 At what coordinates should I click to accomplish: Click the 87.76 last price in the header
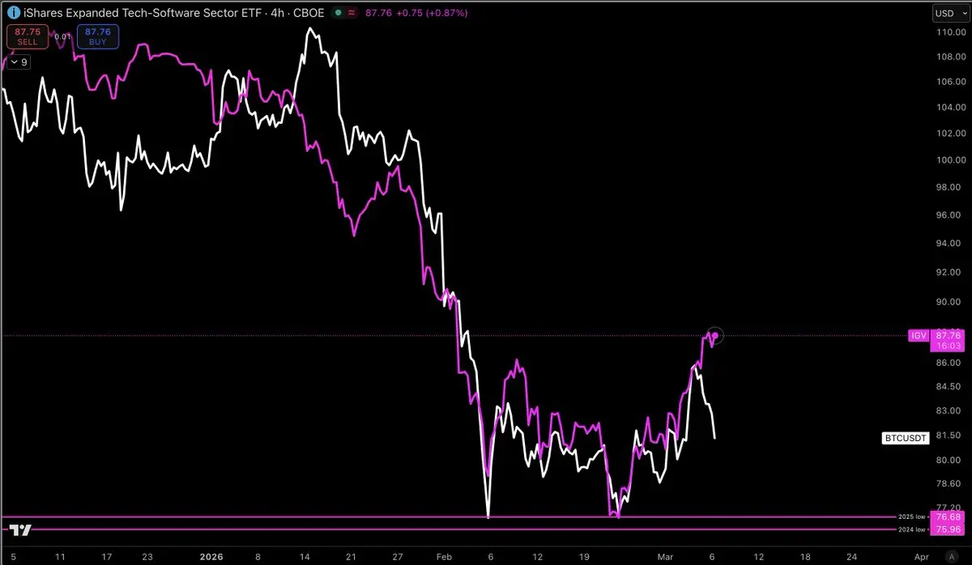(x=380, y=13)
